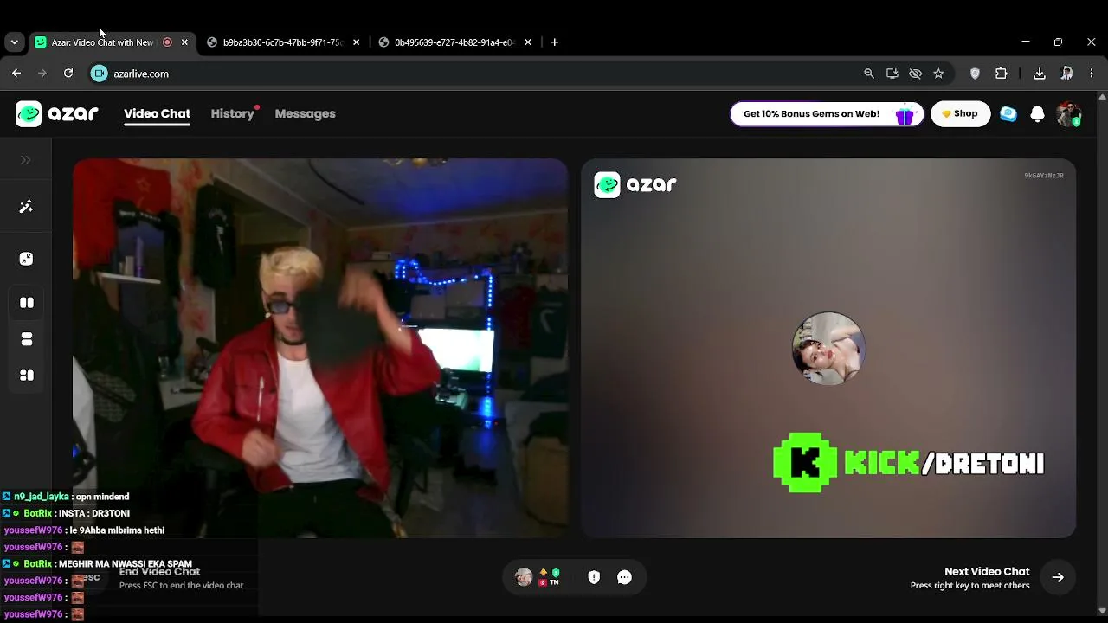
Task: Open the browser three-dot menu
Action: (1091, 74)
